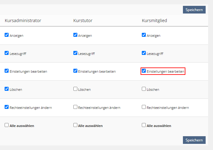Toggle Einstellungen bearbeiten for Kurstutor
213x150 pixels.
pos(75,71)
